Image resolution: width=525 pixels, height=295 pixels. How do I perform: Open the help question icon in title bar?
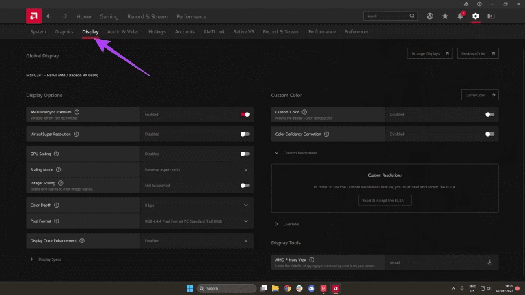(x=479, y=4)
